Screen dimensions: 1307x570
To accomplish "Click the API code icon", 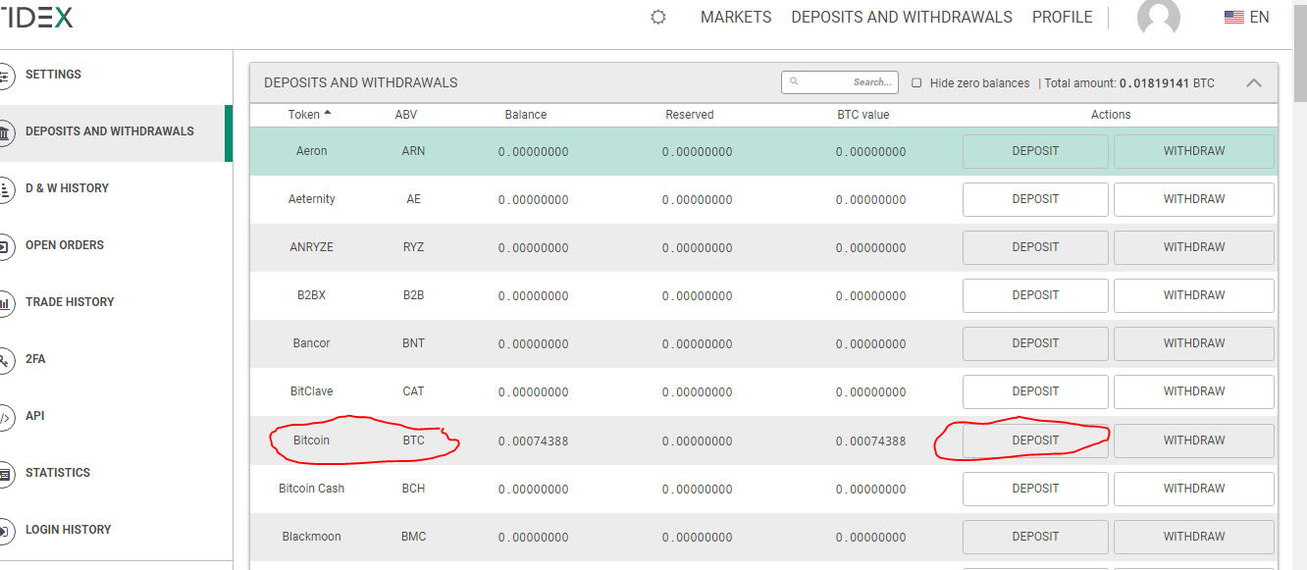I will (6, 416).
